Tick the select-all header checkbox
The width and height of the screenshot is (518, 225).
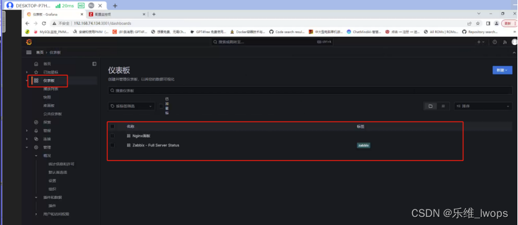112,126
